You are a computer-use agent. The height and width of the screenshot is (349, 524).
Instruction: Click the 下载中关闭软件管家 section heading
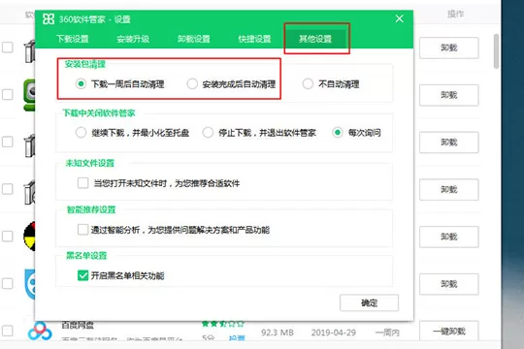point(99,113)
